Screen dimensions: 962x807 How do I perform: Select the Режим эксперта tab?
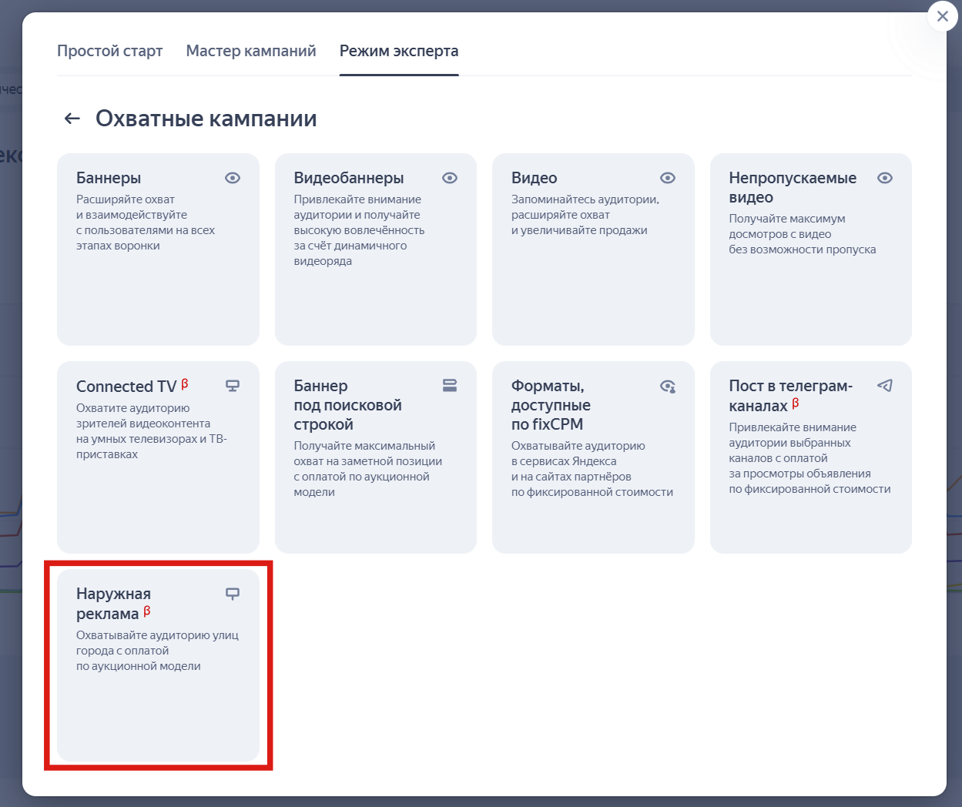tap(399, 51)
